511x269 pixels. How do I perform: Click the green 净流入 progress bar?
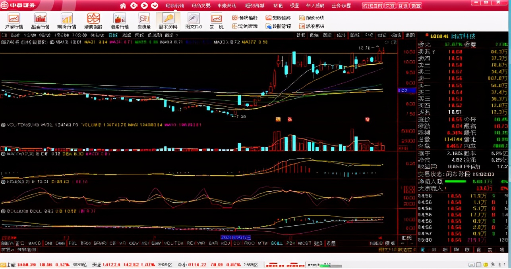455,181
